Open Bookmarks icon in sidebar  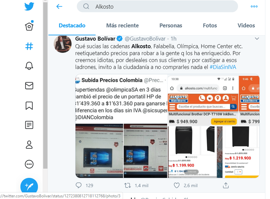pyautogui.click(x=29, y=106)
